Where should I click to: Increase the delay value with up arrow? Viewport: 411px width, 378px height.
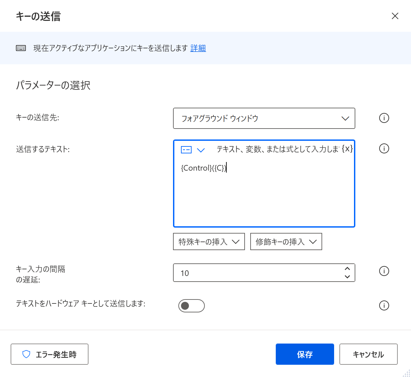[347, 269]
